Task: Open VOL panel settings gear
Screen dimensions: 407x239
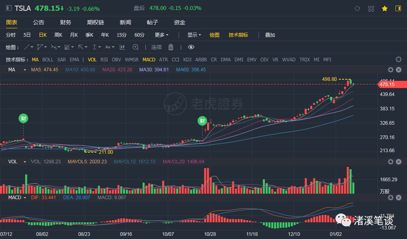Action: [x=391, y=162]
